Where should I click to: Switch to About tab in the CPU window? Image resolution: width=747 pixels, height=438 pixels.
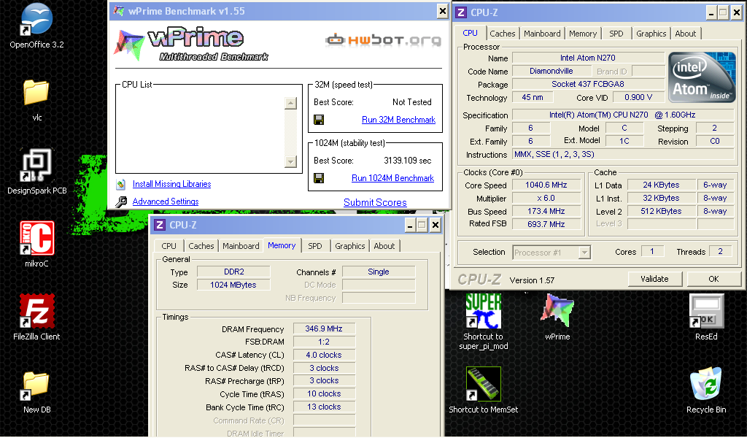685,34
